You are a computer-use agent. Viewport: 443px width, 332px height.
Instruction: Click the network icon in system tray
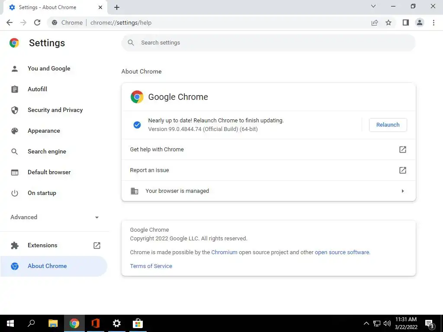tap(377, 323)
